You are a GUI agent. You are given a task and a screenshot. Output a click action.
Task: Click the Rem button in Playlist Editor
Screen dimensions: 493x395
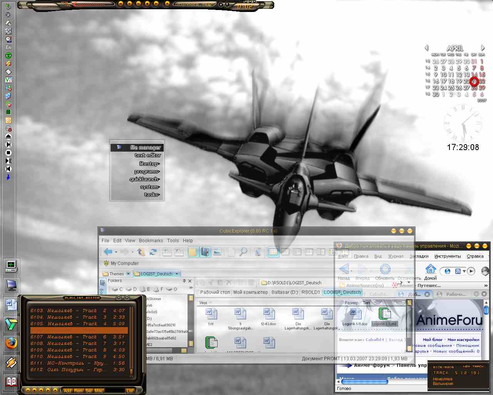tap(79, 391)
